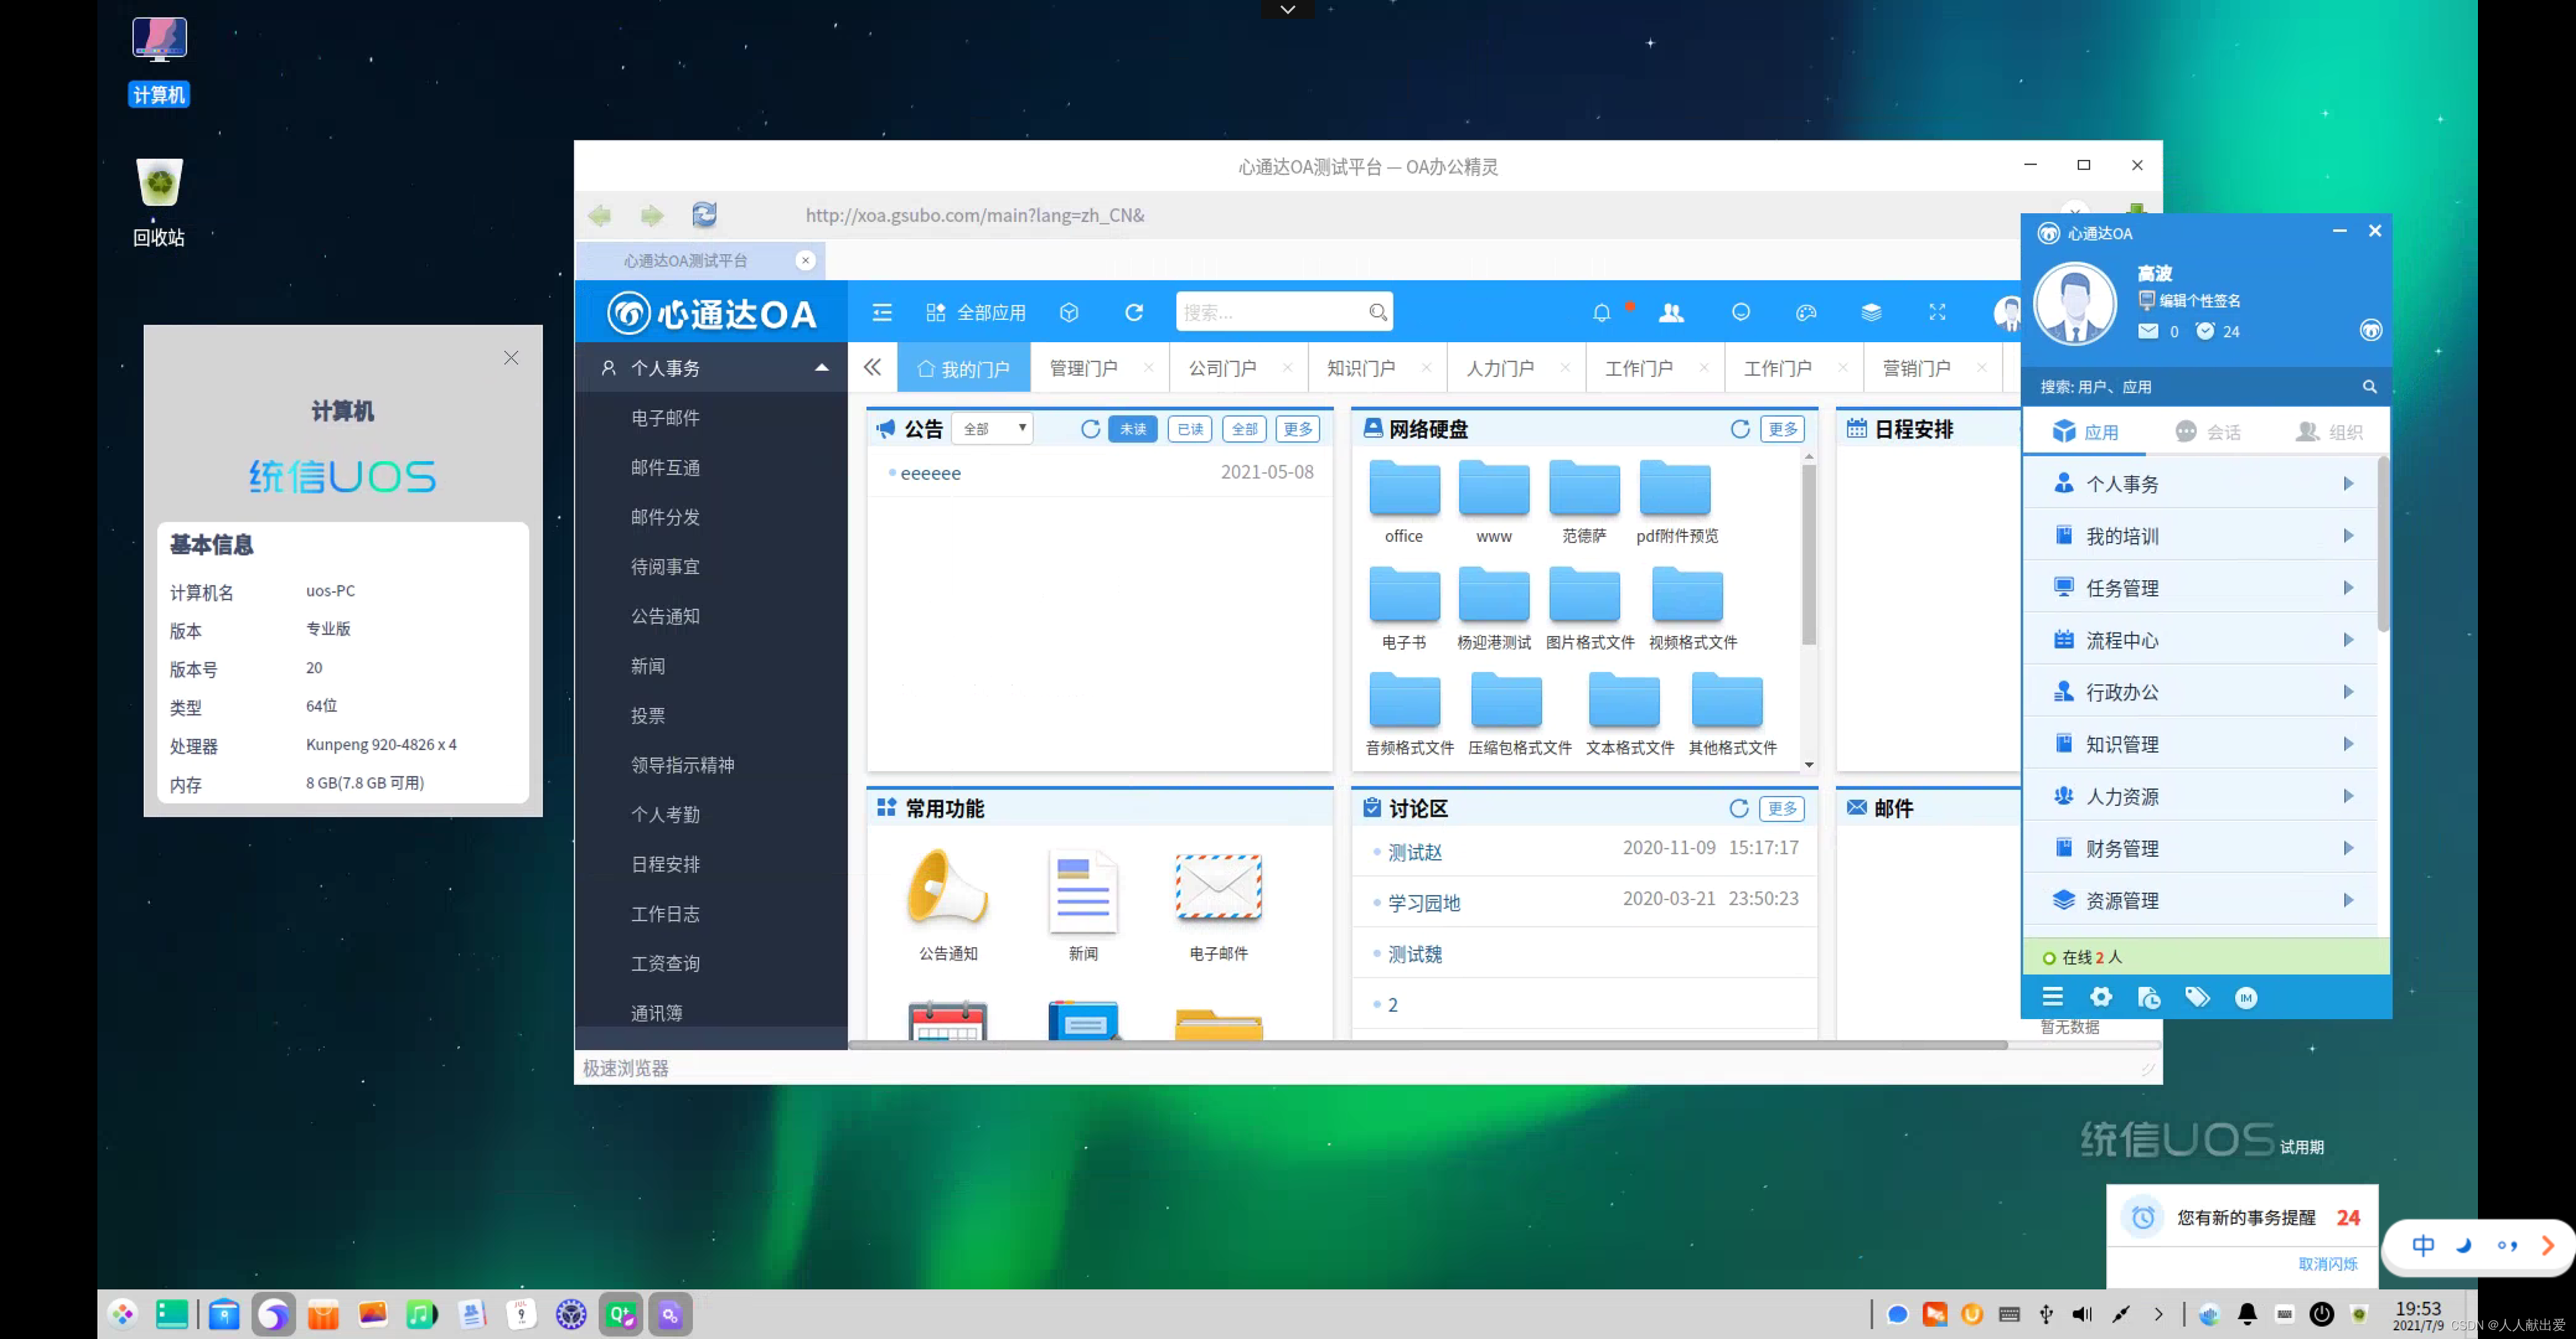Toggle the hamburger menu icon in OA header

(x=881, y=313)
